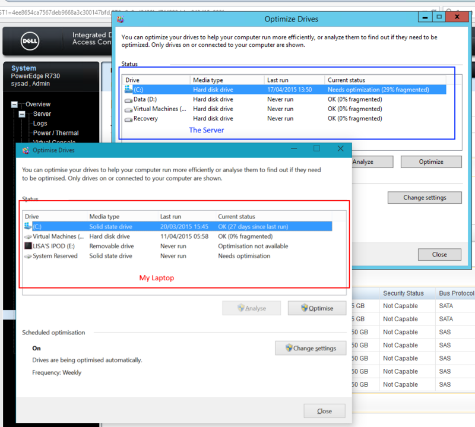Collapse the Server tree node

click(x=22, y=113)
